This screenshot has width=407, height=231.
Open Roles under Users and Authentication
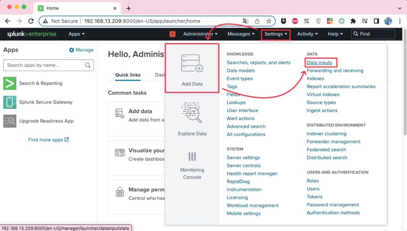313,181
